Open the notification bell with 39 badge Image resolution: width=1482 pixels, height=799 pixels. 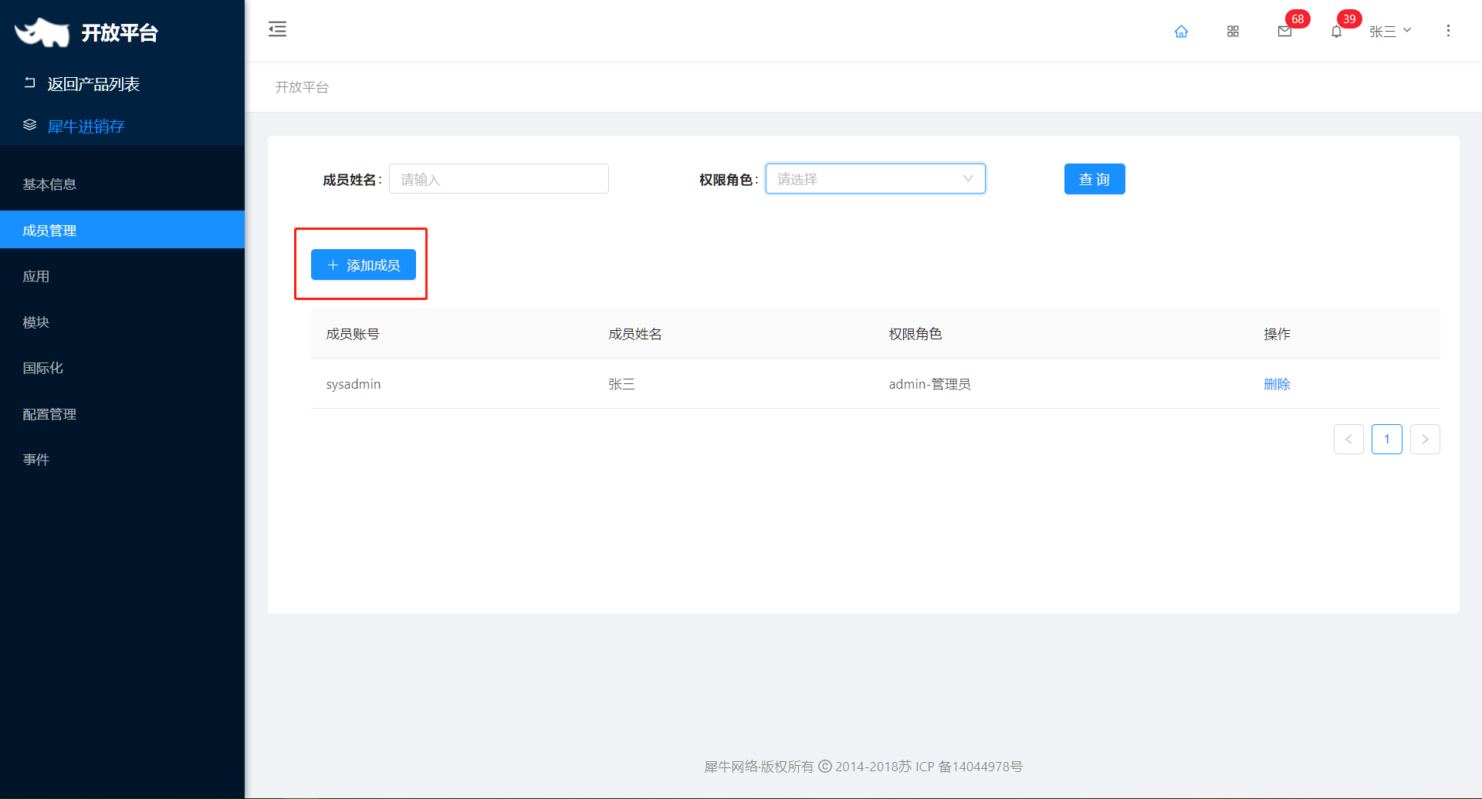[1336, 31]
